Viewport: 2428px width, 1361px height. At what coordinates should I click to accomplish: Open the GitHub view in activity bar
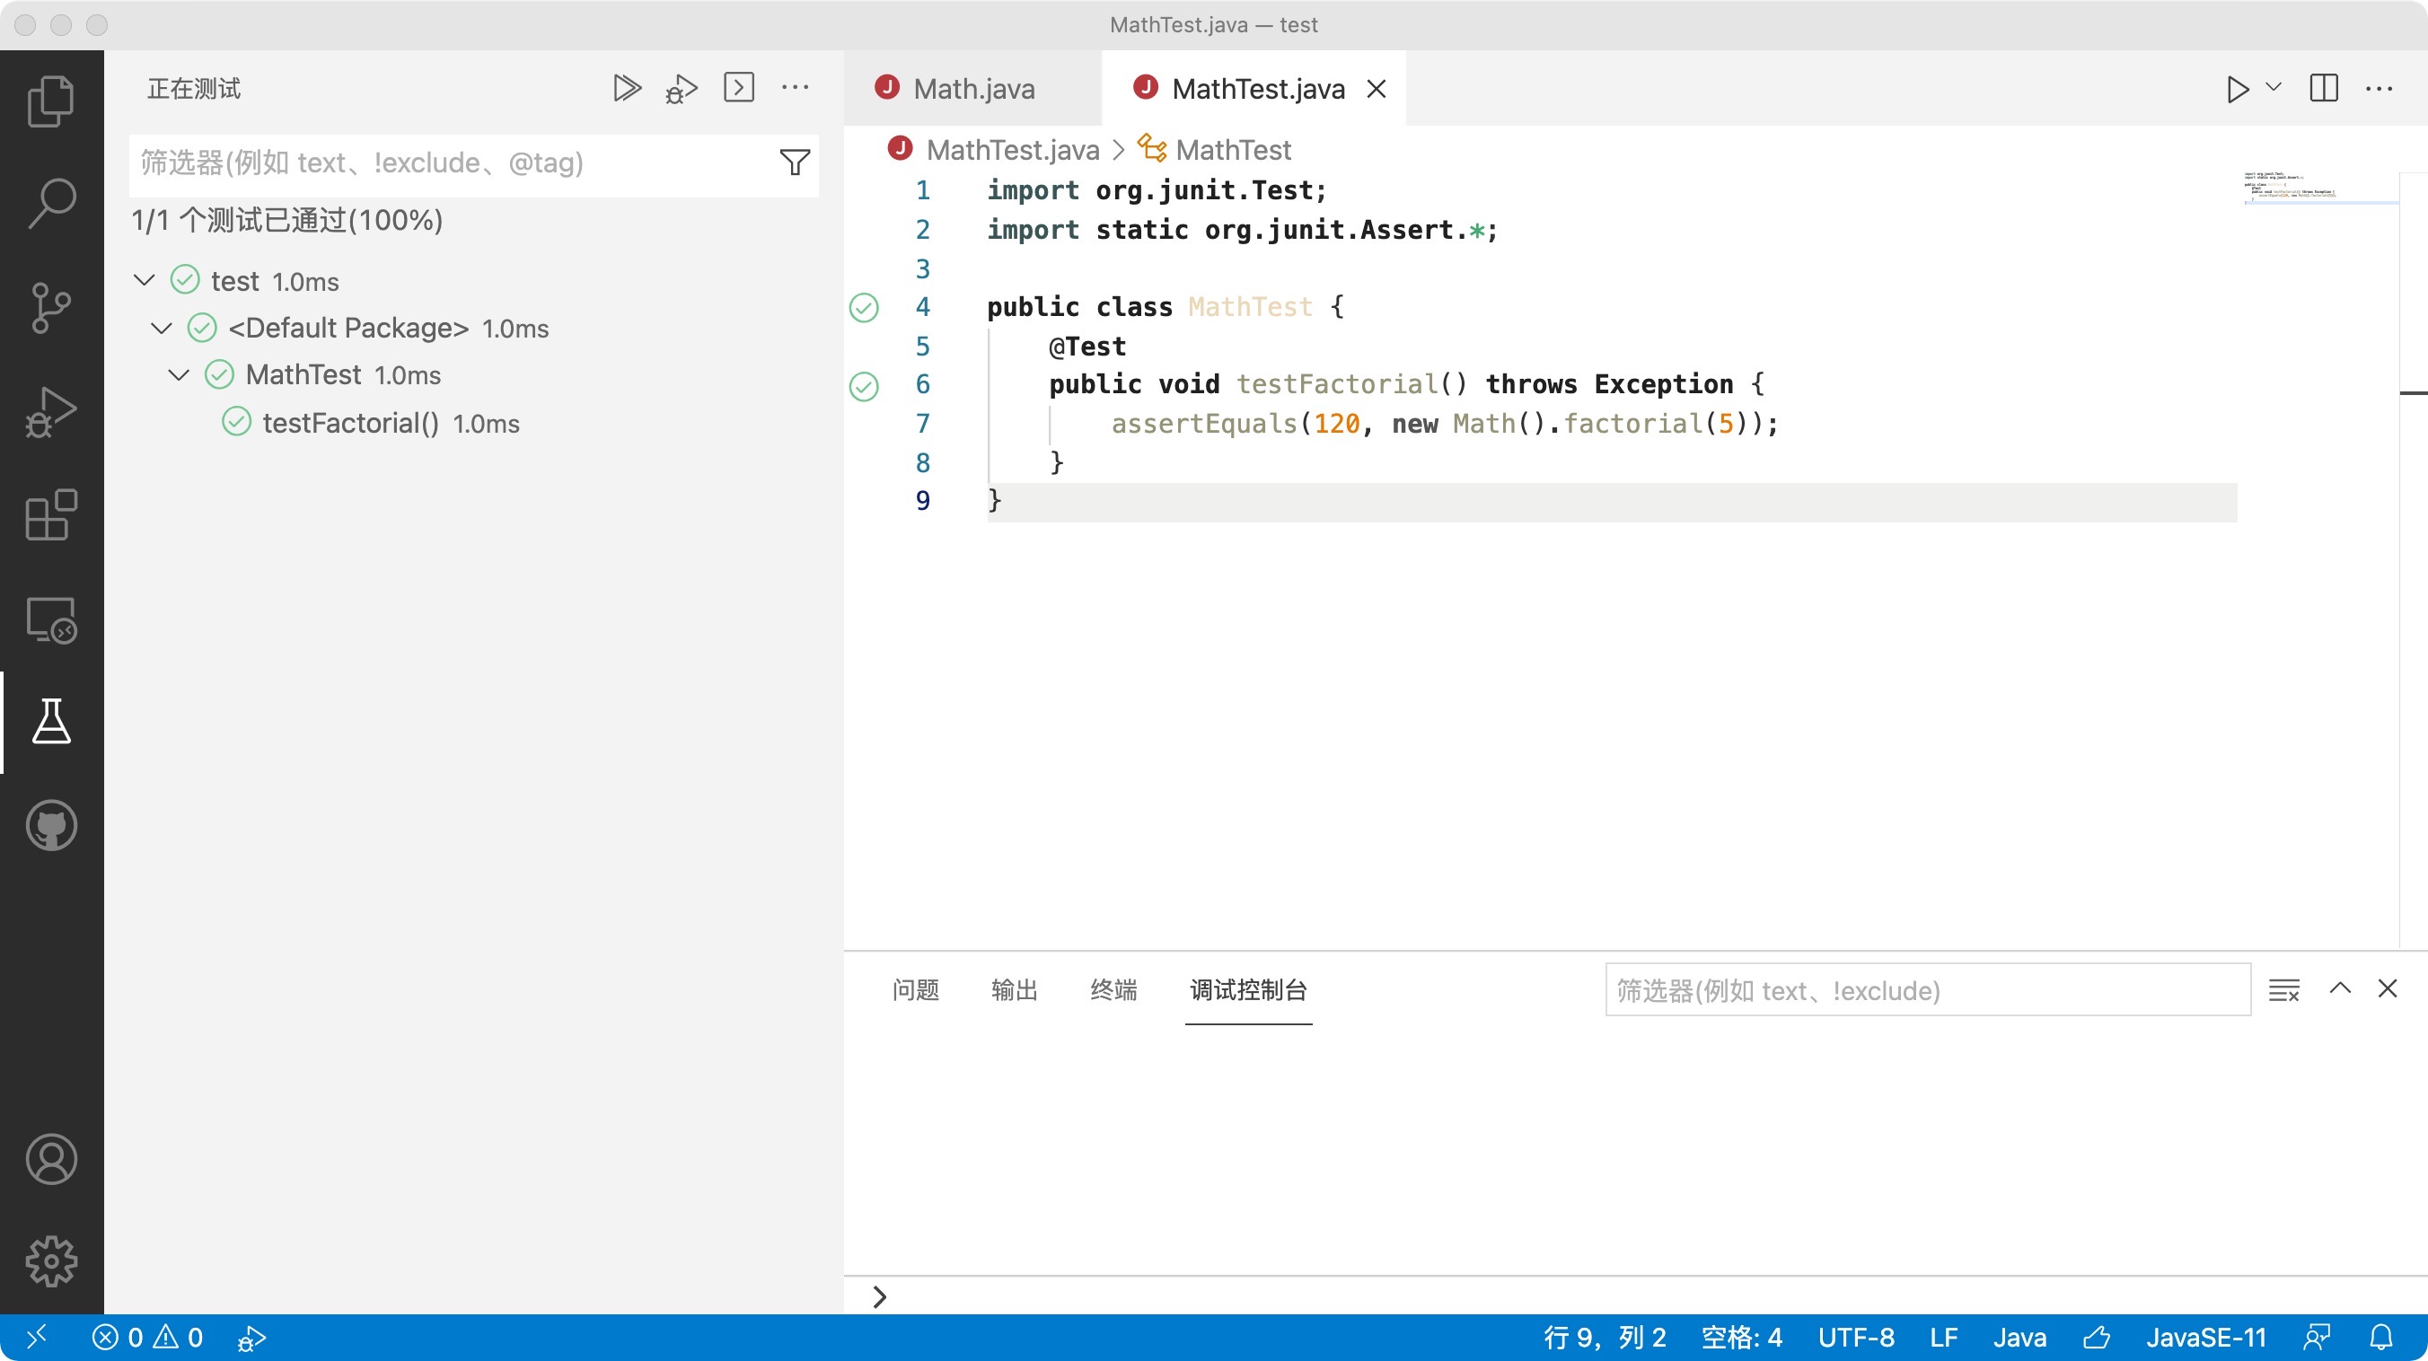51,826
